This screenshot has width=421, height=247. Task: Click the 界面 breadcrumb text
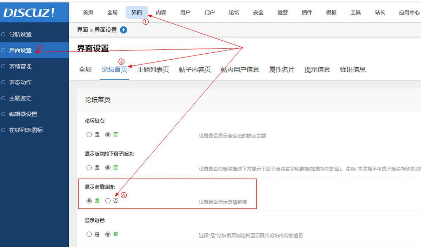pos(82,30)
